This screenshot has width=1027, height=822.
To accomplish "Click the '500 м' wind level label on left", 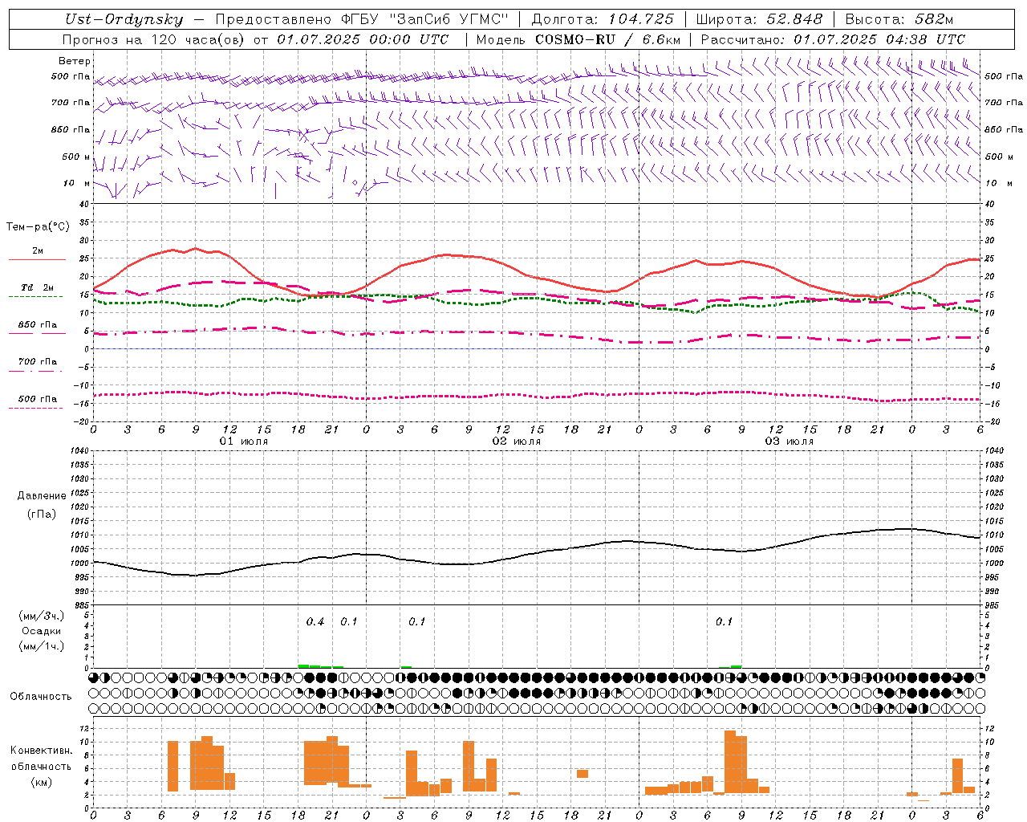I will pyautogui.click(x=76, y=157).
